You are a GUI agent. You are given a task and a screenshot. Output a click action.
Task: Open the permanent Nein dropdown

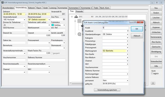pyautogui.click(x=128, y=81)
